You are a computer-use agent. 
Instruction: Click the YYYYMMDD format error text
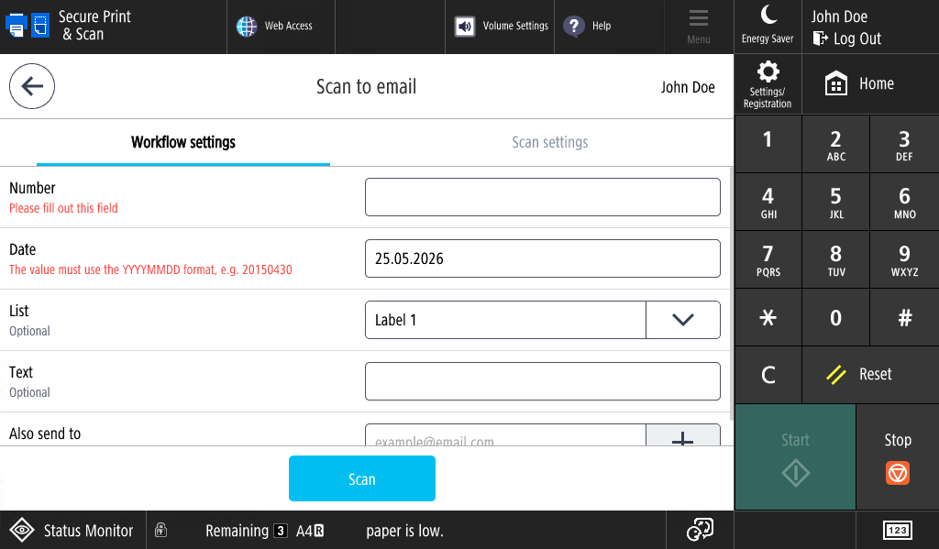click(150, 270)
